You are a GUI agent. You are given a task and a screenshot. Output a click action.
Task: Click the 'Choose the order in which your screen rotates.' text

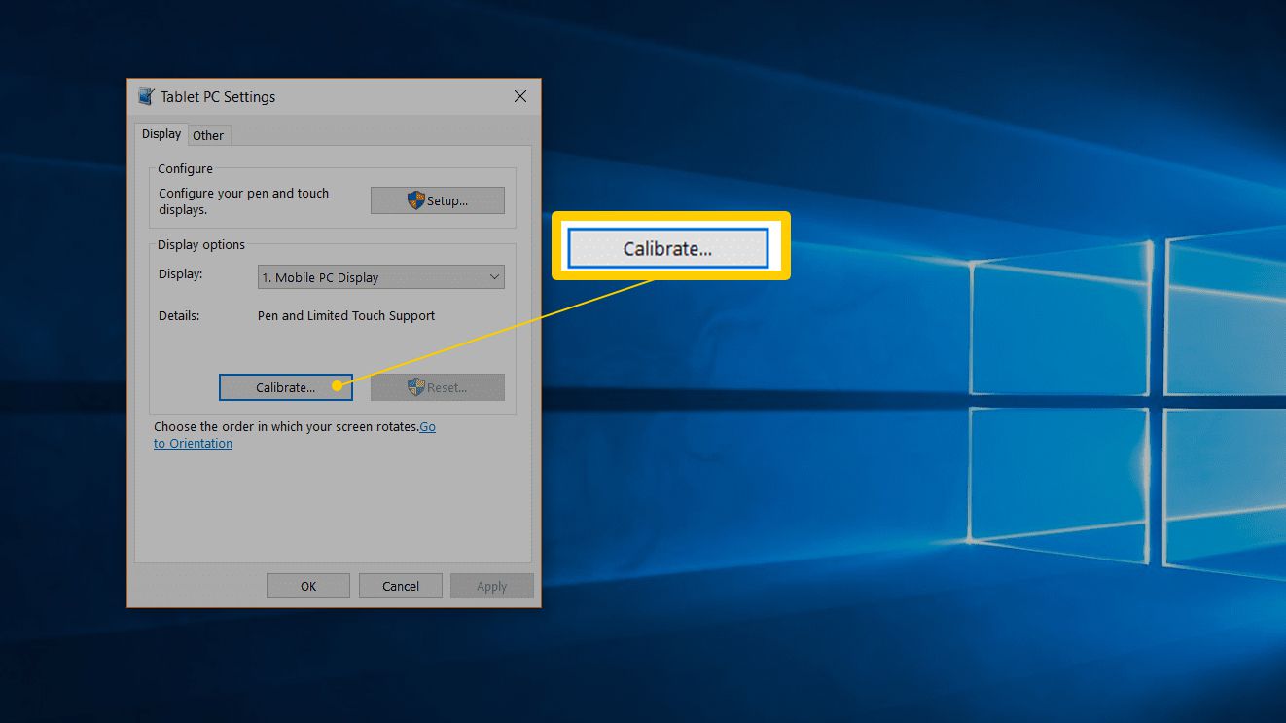[286, 426]
